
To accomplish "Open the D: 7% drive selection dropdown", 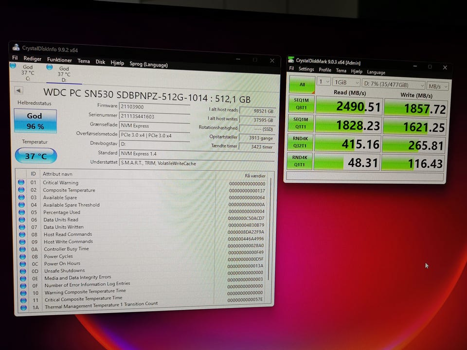I will [x=393, y=85].
